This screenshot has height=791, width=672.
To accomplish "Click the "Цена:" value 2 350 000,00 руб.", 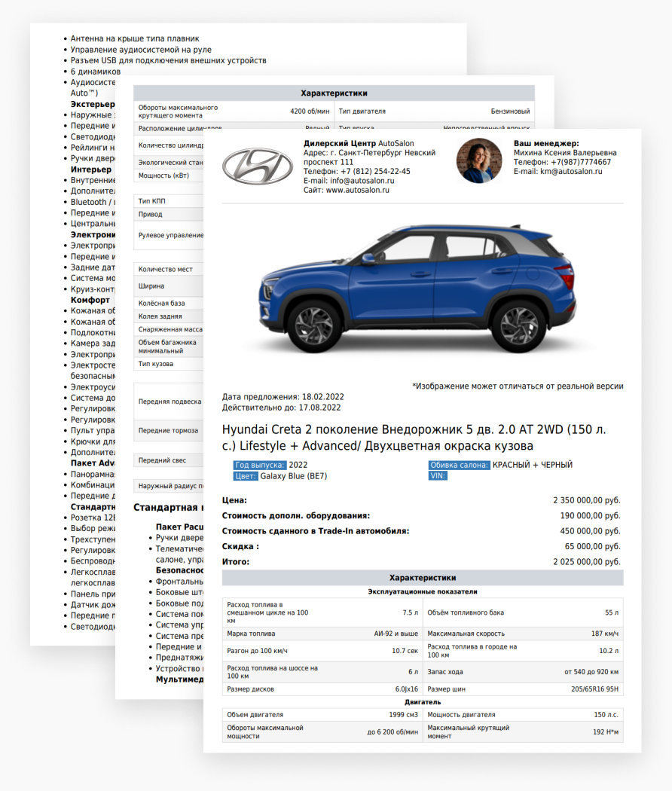I will pos(586,500).
